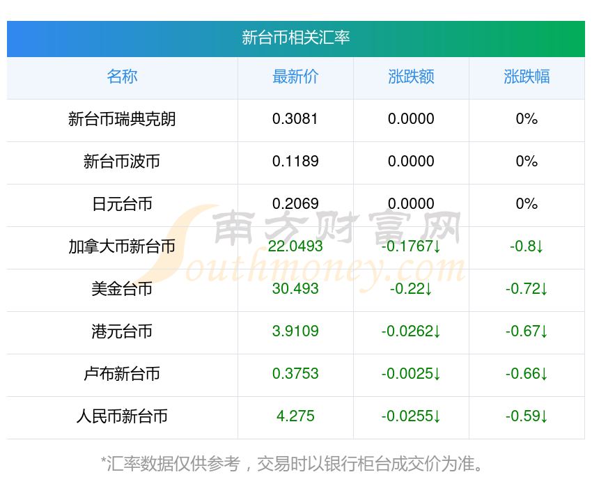This screenshot has width=592, height=486.
Task: Click 0% change rate for 新台币瑞典克朗
Action: (x=527, y=119)
